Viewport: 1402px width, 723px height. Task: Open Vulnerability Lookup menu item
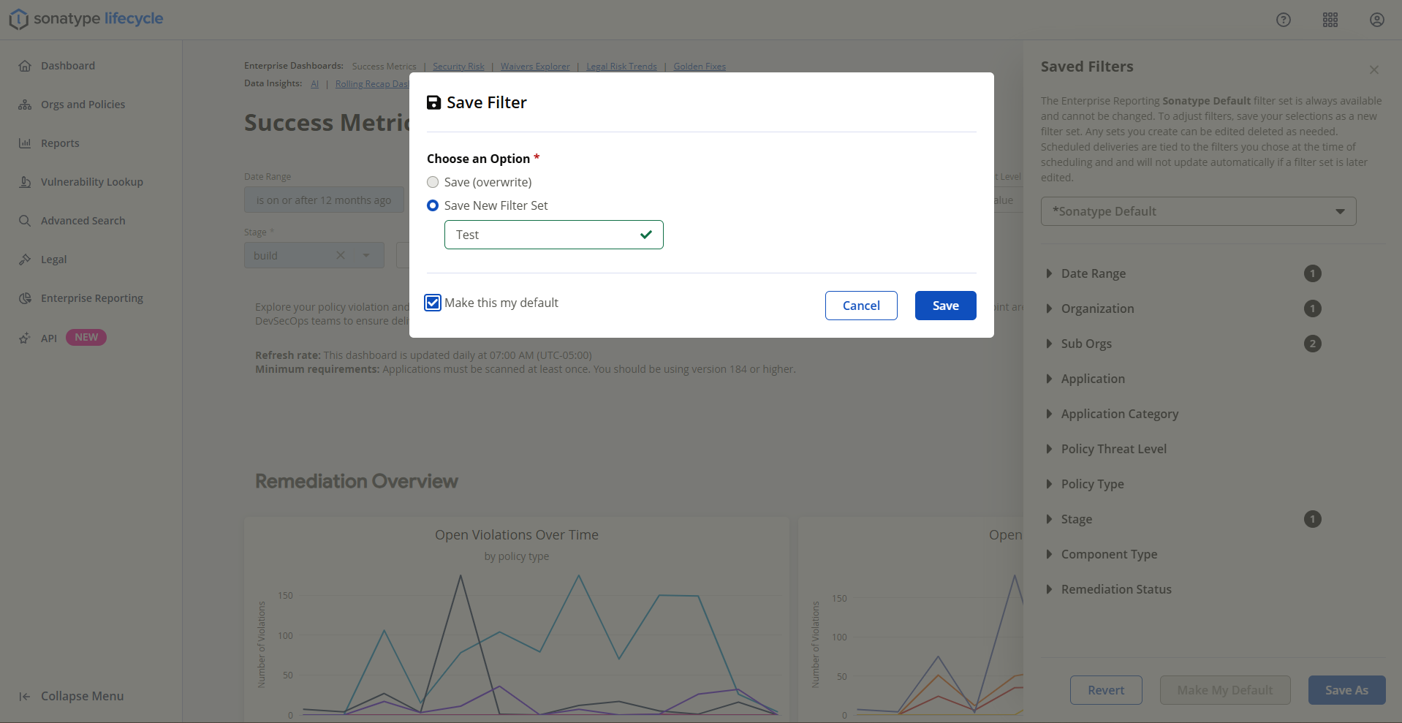(x=92, y=182)
